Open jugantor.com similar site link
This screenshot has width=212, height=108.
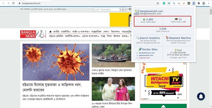point(144,58)
